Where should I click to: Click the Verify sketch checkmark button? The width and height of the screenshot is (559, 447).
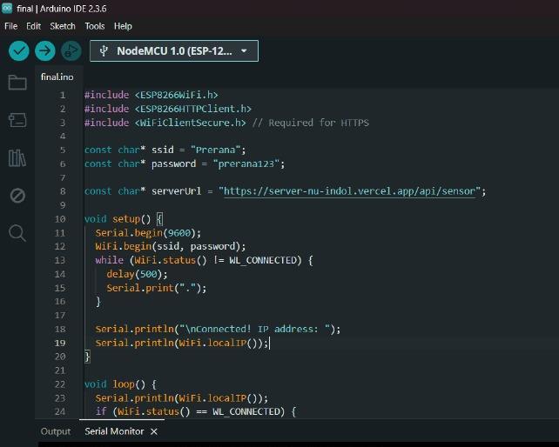[x=18, y=51]
